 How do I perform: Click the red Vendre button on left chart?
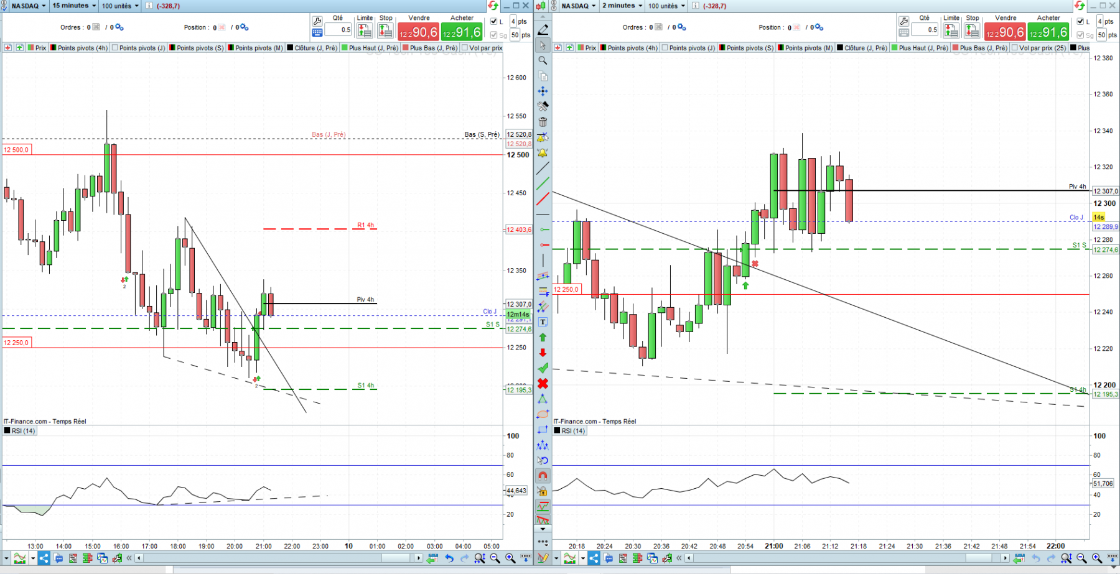tap(418, 32)
